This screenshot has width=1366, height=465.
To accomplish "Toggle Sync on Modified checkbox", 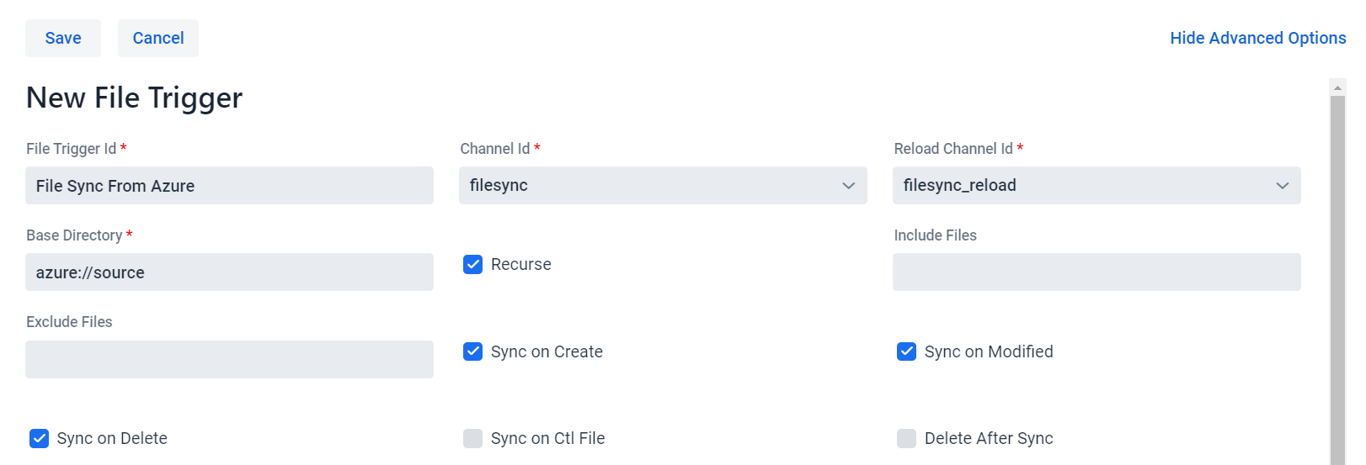I will pos(907,351).
